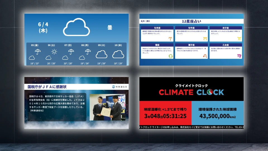Click the 09 (火) forecast day label

(102, 45)
